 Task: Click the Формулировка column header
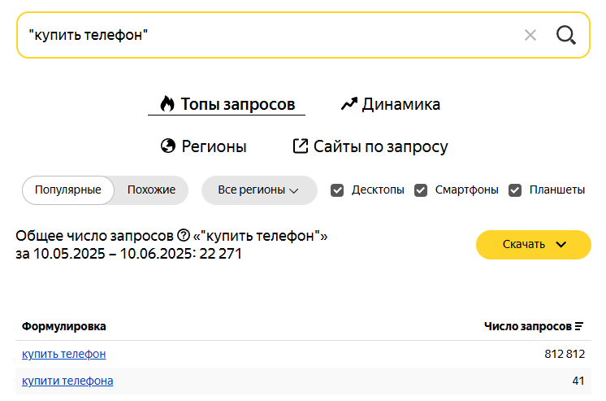[x=64, y=326]
